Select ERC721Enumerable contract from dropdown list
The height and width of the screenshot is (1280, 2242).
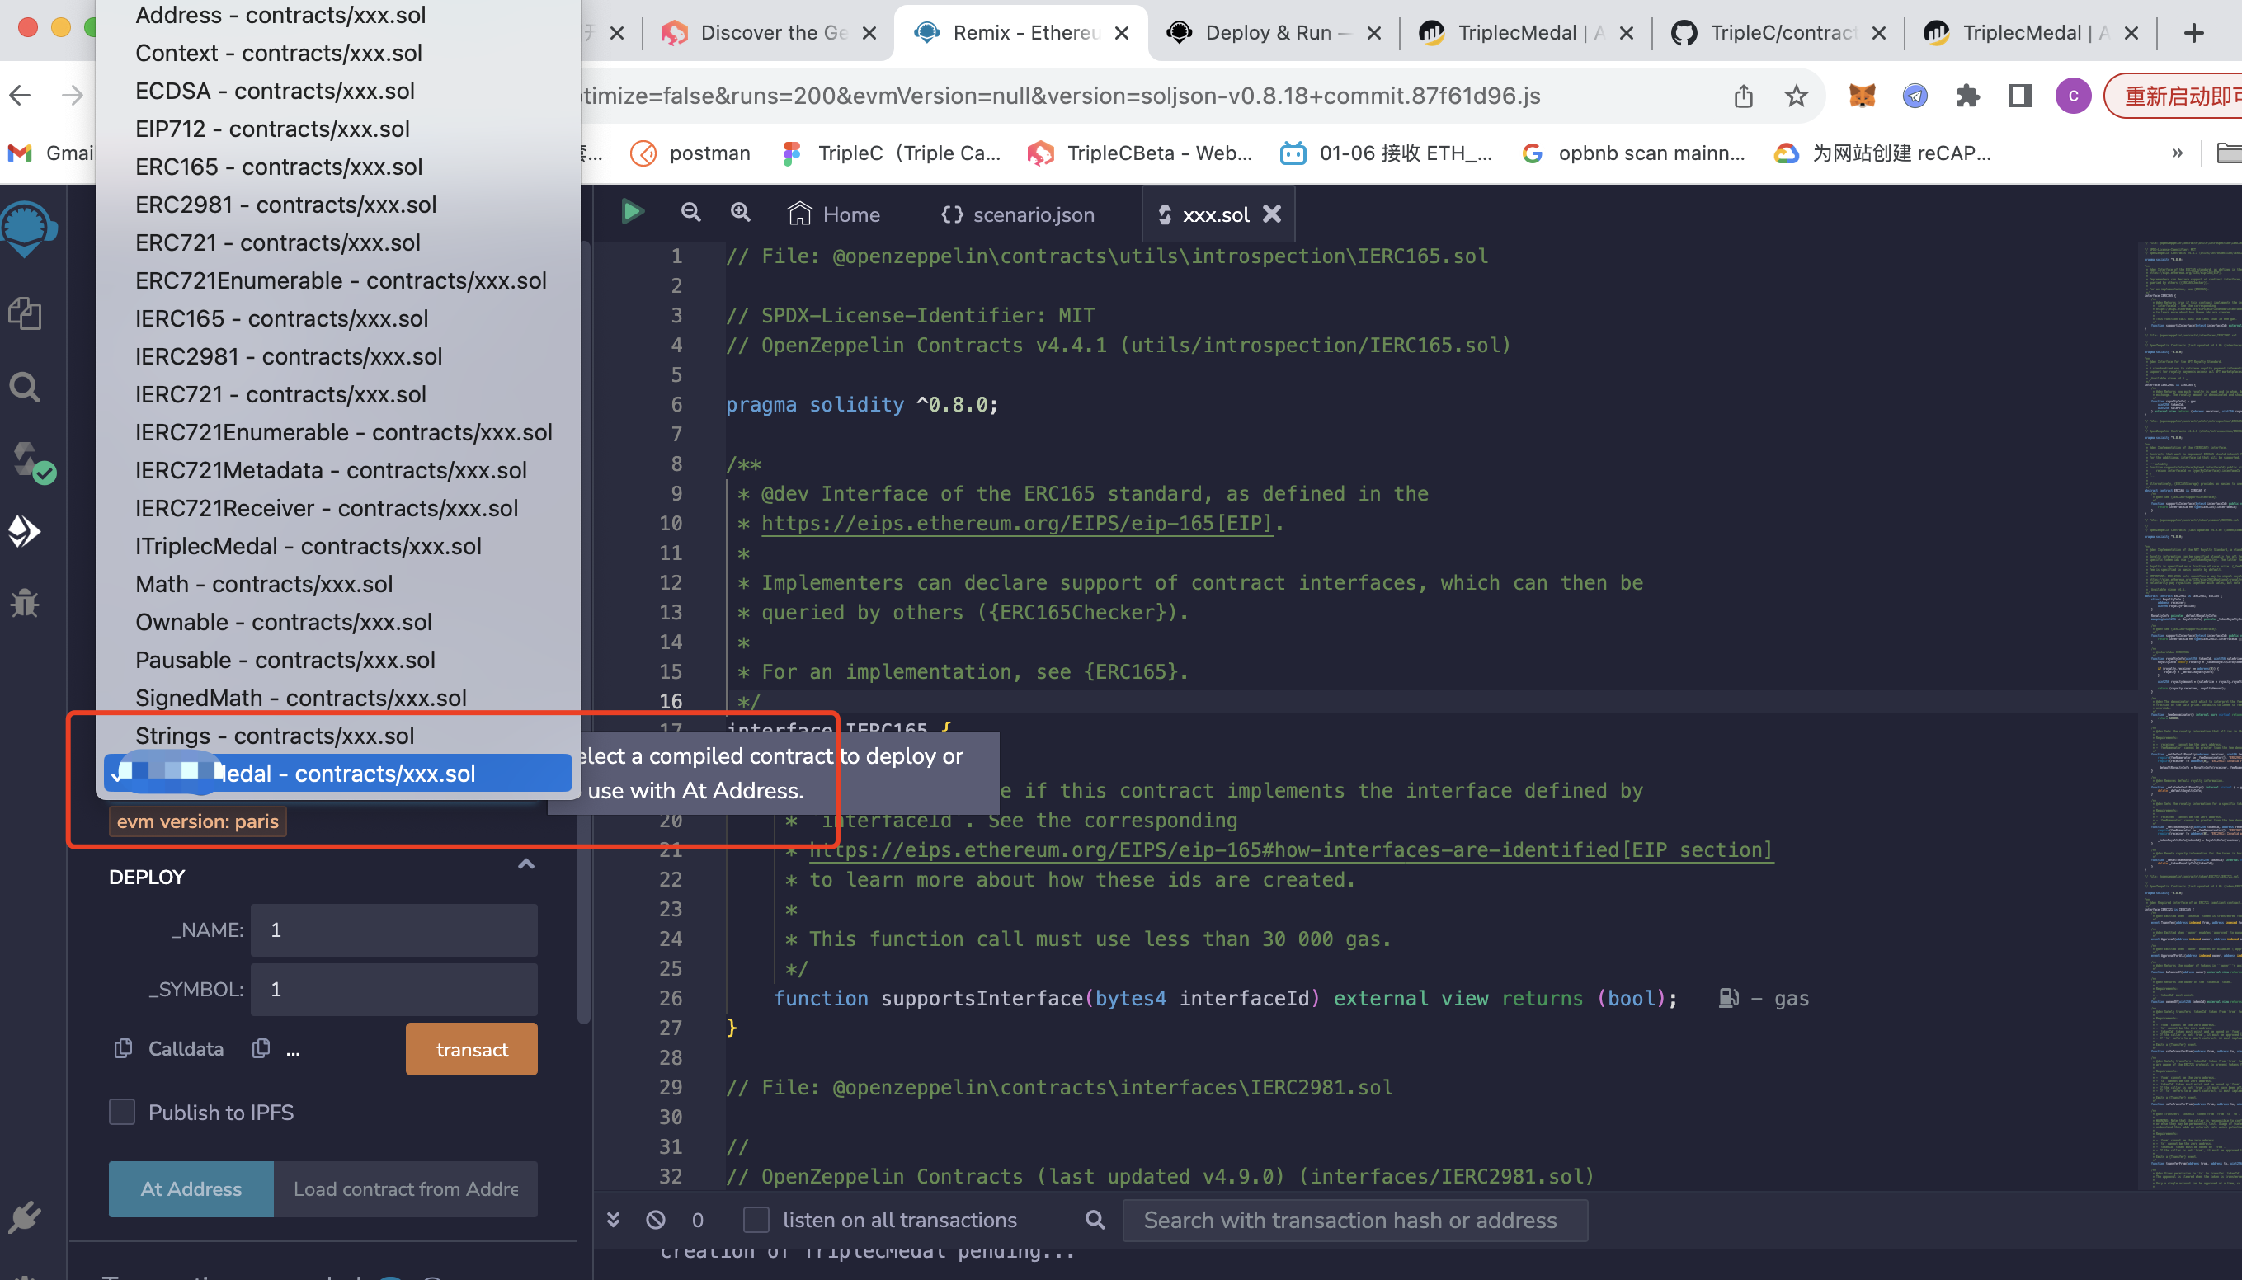point(340,280)
